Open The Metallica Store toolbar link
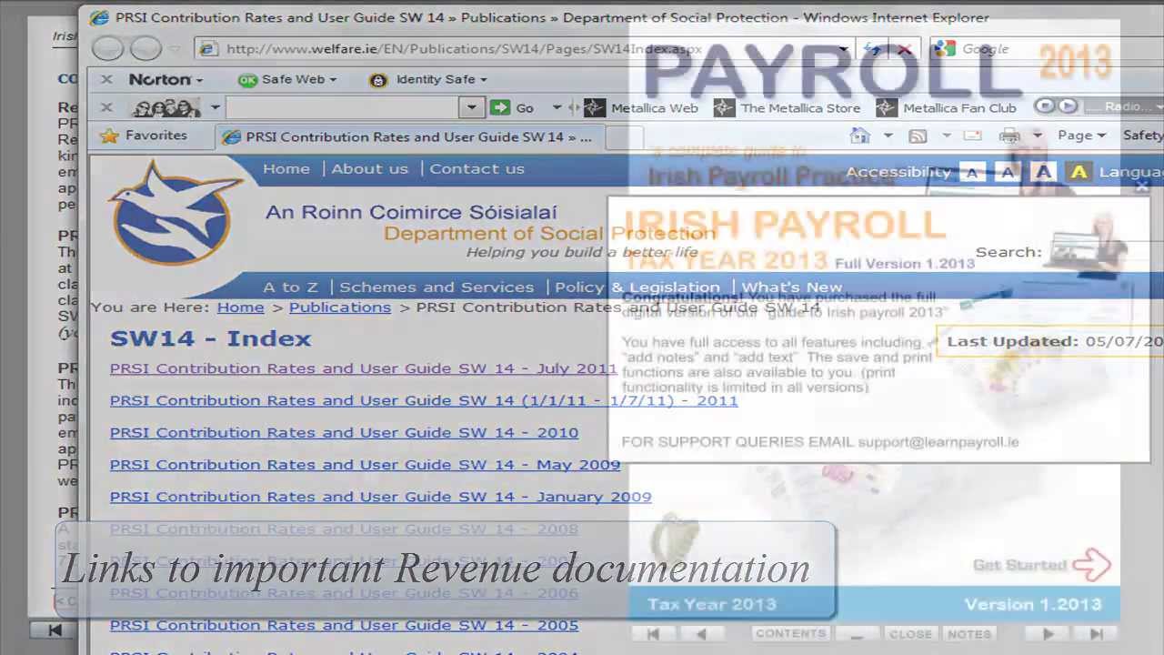This screenshot has height=655, width=1164. click(x=788, y=107)
